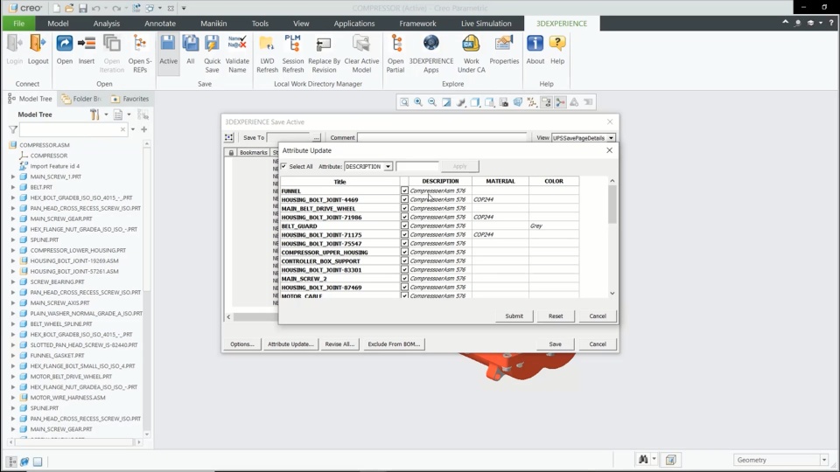This screenshot has height=472, width=840.
Task: Expand the BELT.PRT tree node
Action: click(x=13, y=187)
